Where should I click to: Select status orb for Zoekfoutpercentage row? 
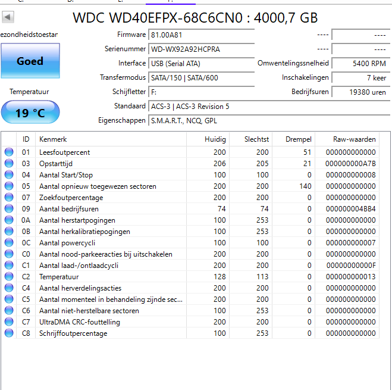click(x=9, y=197)
